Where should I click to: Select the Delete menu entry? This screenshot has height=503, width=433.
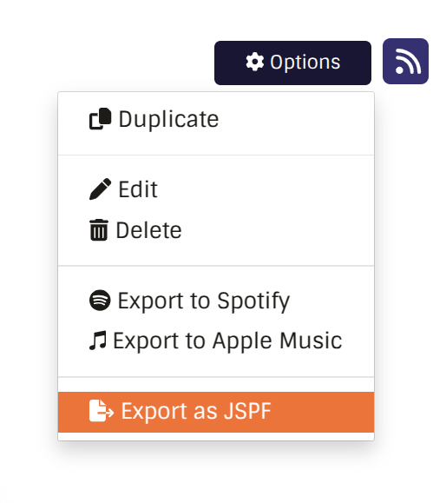pos(216,230)
